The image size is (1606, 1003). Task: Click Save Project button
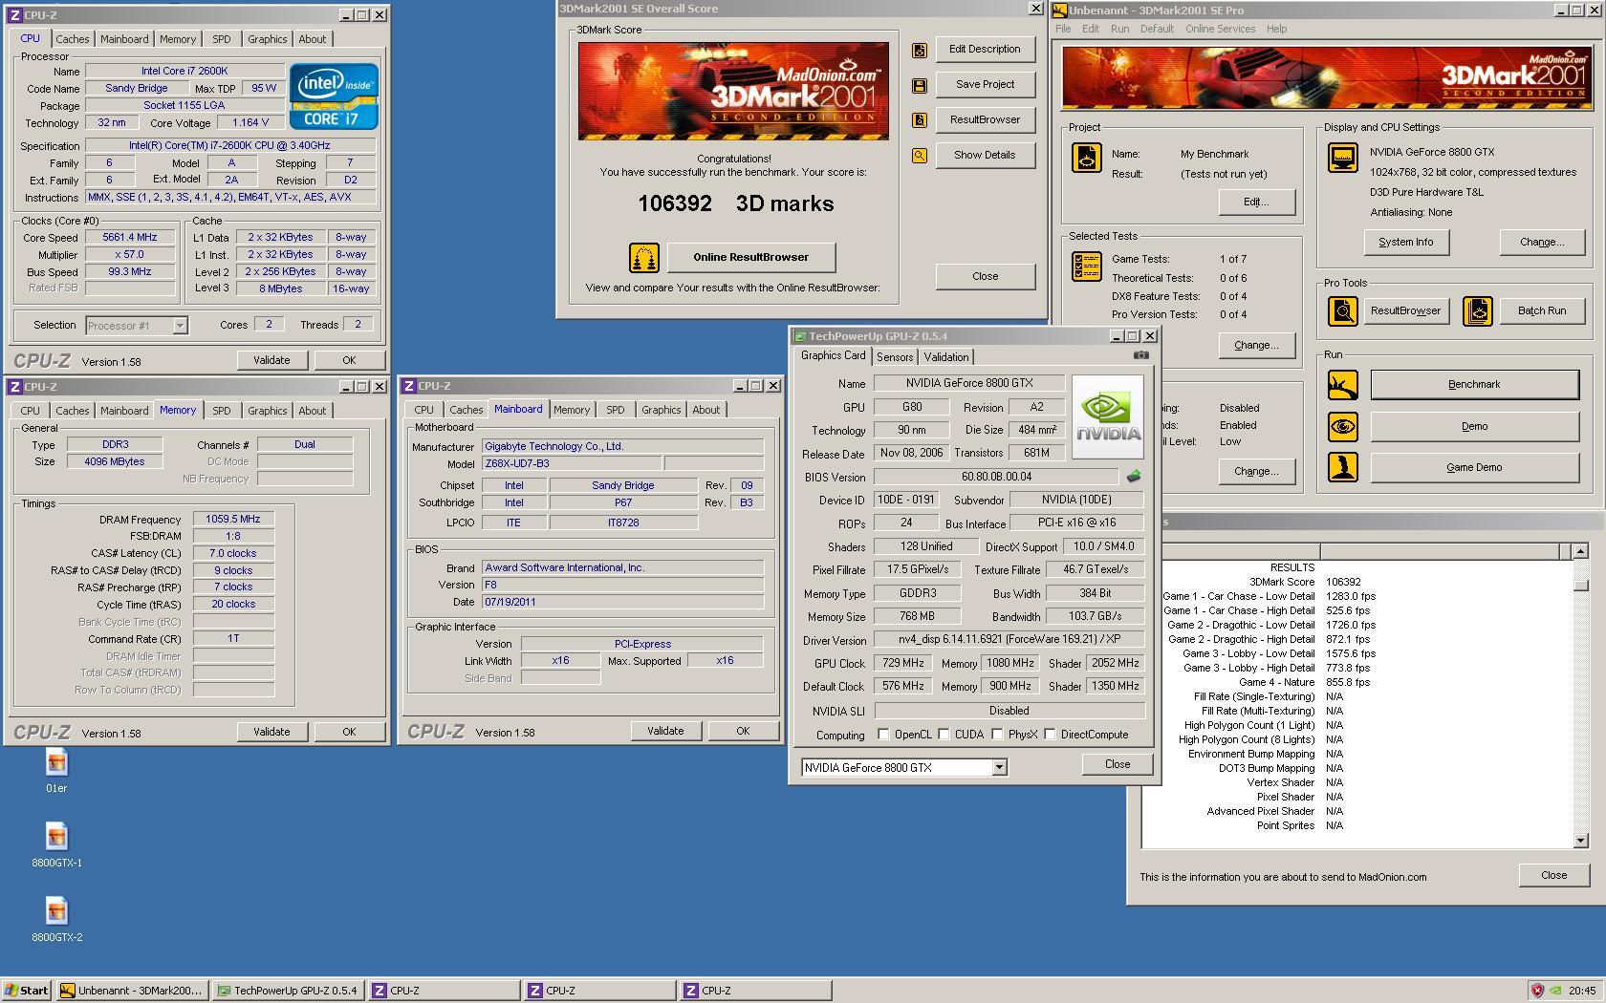[x=985, y=85]
